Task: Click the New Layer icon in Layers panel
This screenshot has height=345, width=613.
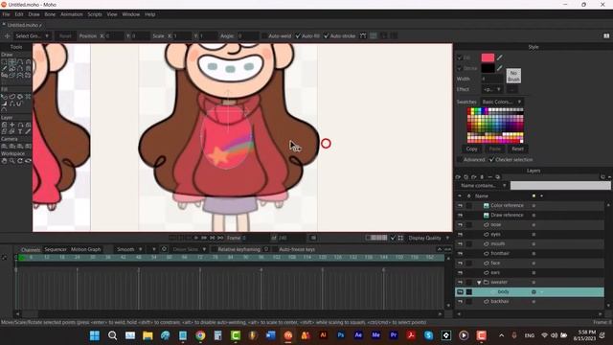Action: [x=458, y=177]
